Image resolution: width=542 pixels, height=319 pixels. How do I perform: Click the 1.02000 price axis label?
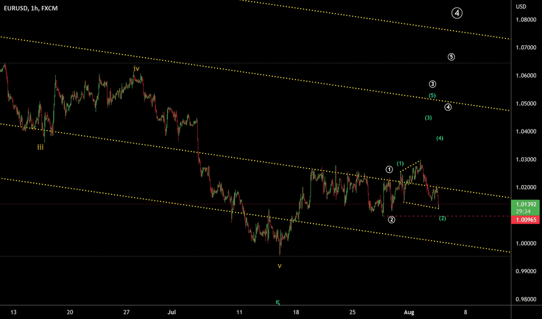click(x=526, y=187)
